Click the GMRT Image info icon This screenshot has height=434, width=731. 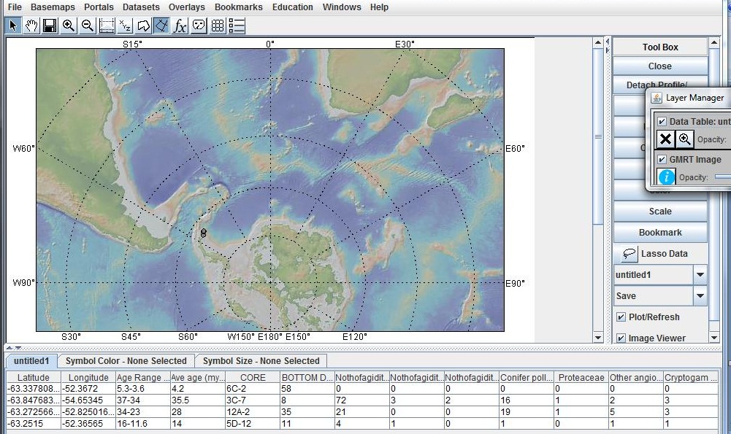(666, 177)
